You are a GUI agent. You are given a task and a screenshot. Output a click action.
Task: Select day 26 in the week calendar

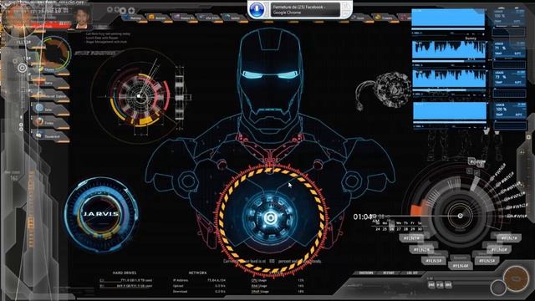pos(392,229)
